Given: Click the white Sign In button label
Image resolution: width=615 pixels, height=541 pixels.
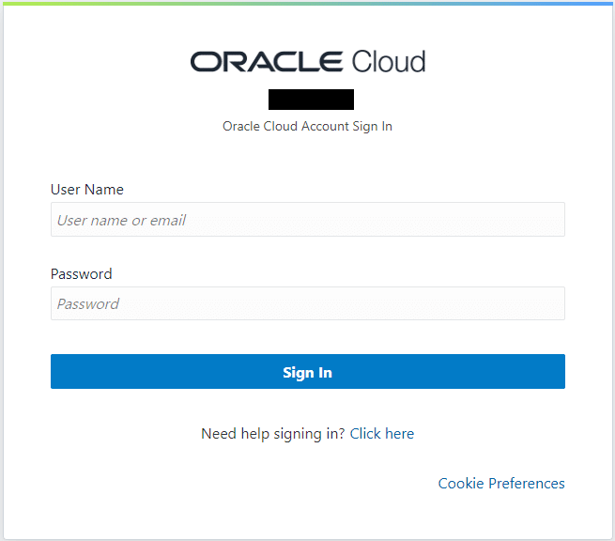Looking at the screenshot, I should [x=307, y=372].
